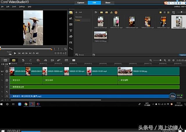Switch to Timeline view
This screenshot has height=132, width=186.
[14, 60]
